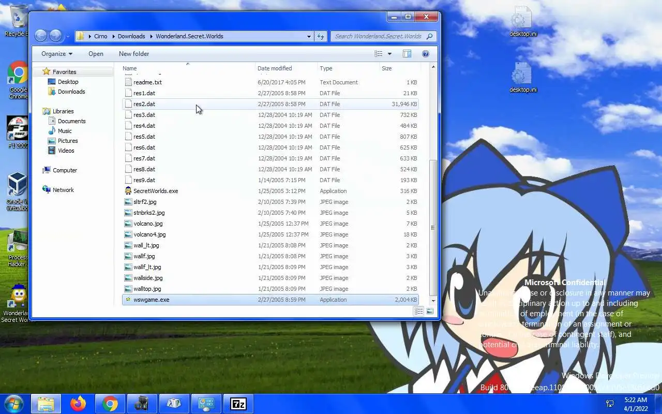Viewport: 662px width, 414px height.
Task: Open Explorer help via question mark icon
Action: click(426, 54)
